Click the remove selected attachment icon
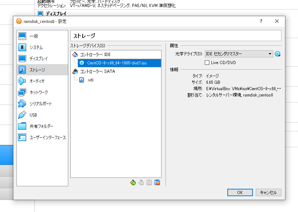The width and height of the screenshot is (298, 212). [157, 183]
